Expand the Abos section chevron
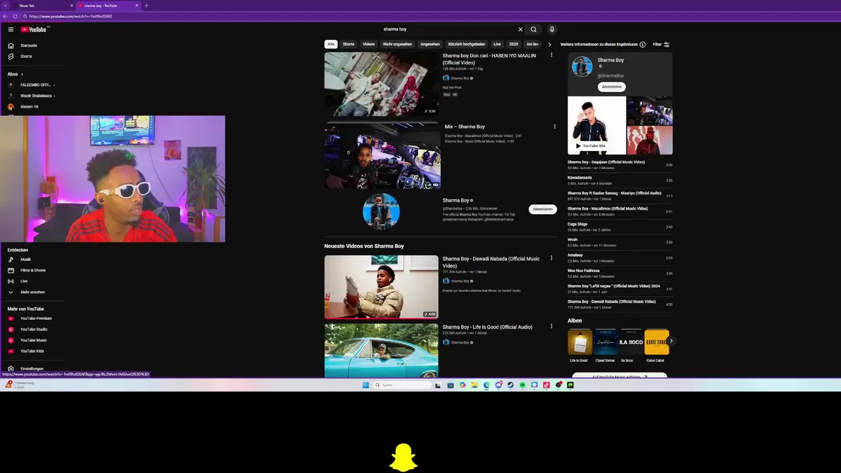 point(22,74)
